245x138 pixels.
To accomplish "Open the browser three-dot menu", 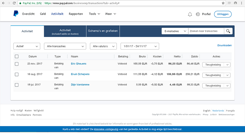I will [x=242, y=3].
